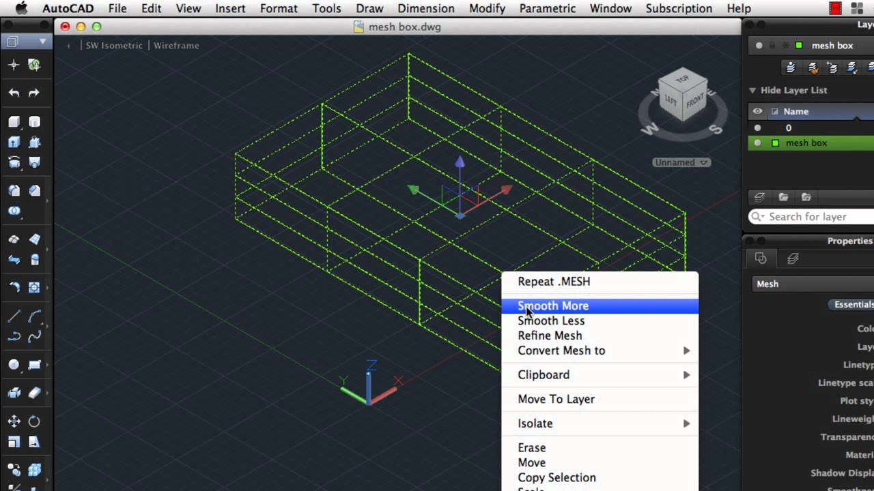Click the second folder icon below layer list

[x=806, y=197]
